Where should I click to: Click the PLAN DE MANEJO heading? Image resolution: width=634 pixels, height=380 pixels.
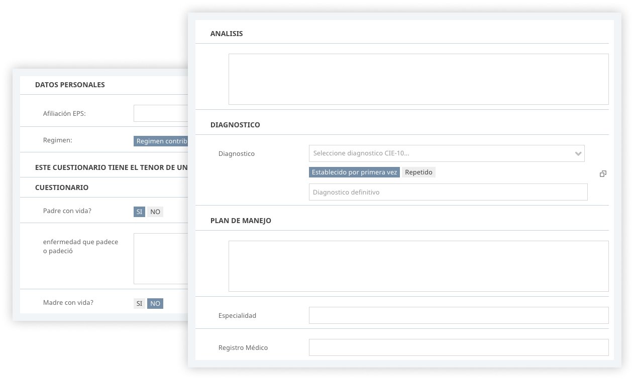(x=241, y=221)
